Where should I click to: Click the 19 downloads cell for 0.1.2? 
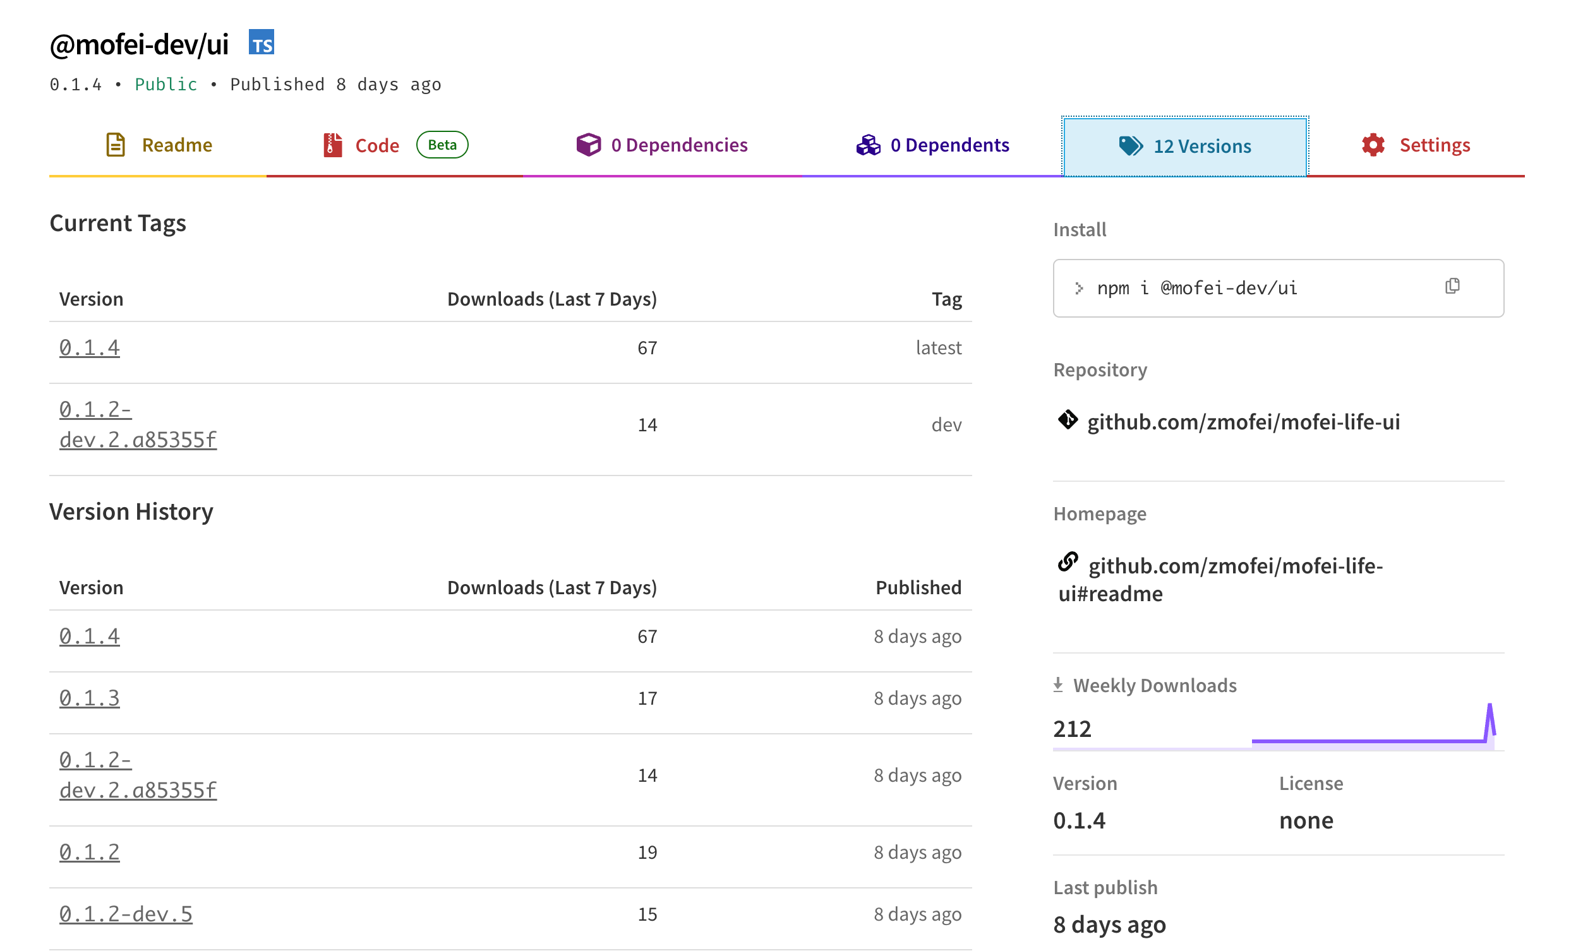point(647,852)
